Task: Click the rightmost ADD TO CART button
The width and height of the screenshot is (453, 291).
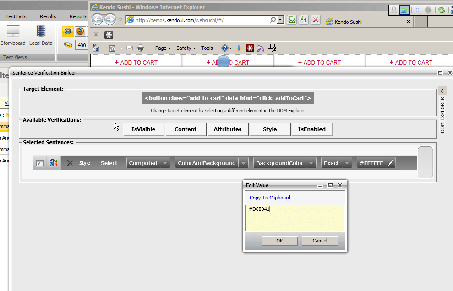Action: point(411,62)
